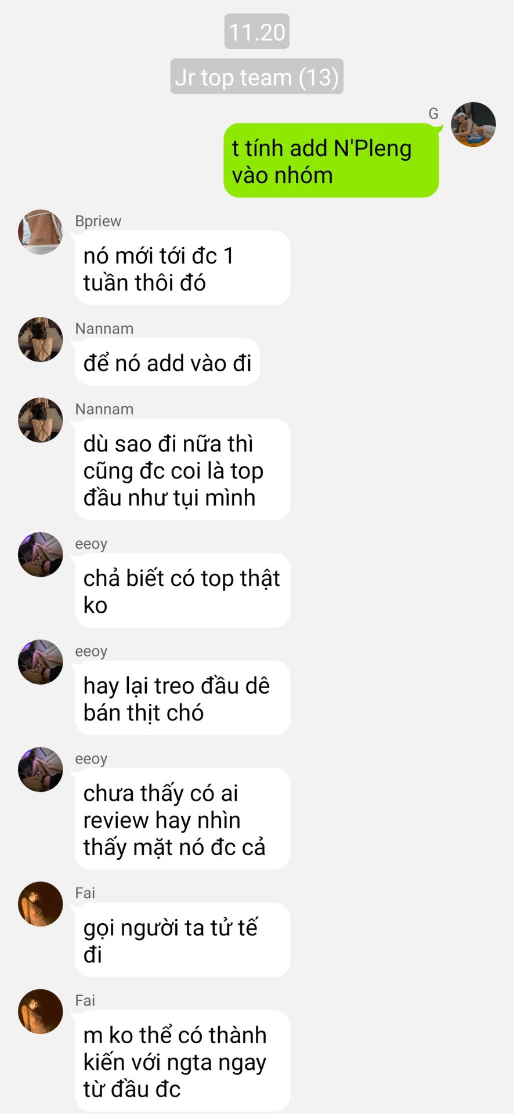Screen dimensions: 514x1114
Task: Select the 'Jr top team (13)' group label
Action: pos(257,77)
